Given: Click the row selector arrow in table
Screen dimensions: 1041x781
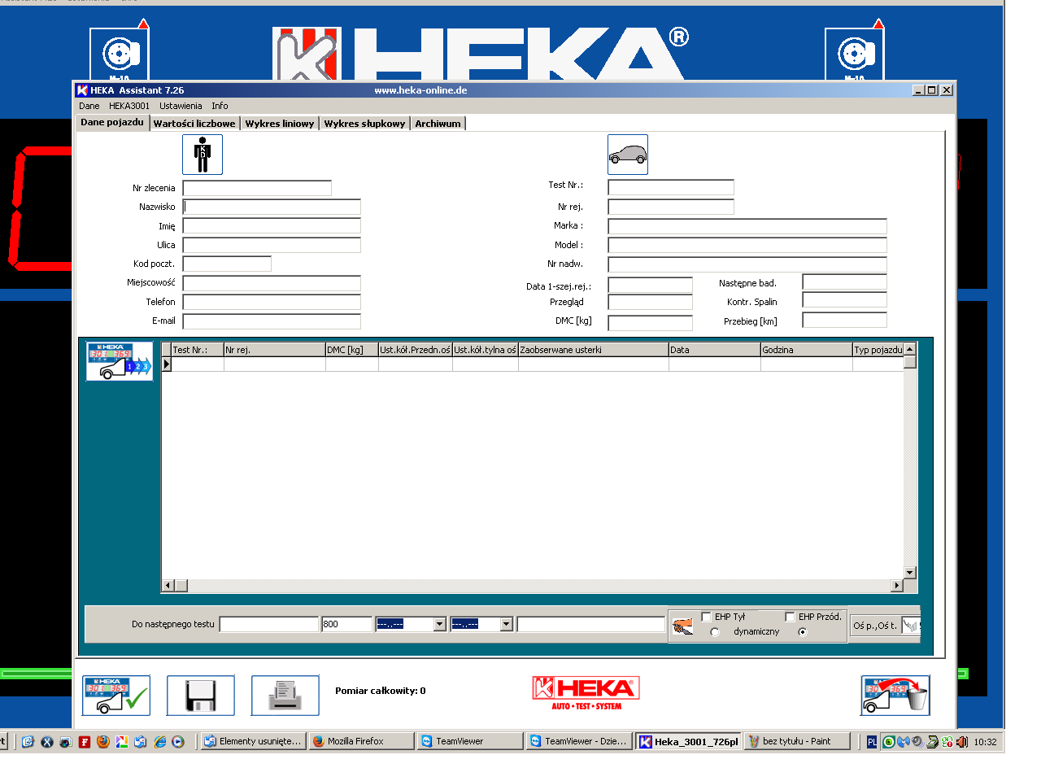Looking at the screenshot, I should [x=167, y=364].
